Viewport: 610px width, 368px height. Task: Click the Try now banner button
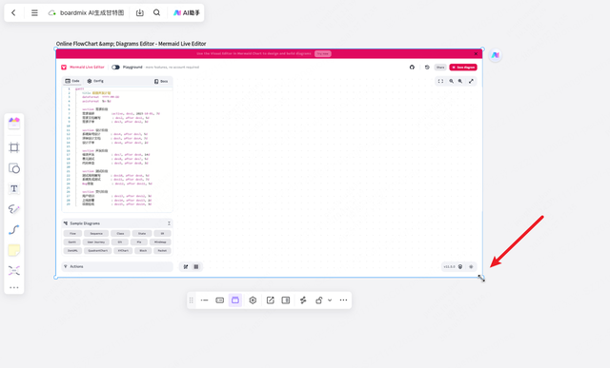pos(322,53)
